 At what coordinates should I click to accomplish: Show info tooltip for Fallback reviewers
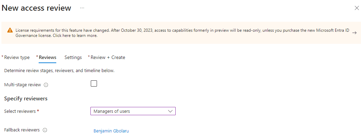(x=45, y=130)
